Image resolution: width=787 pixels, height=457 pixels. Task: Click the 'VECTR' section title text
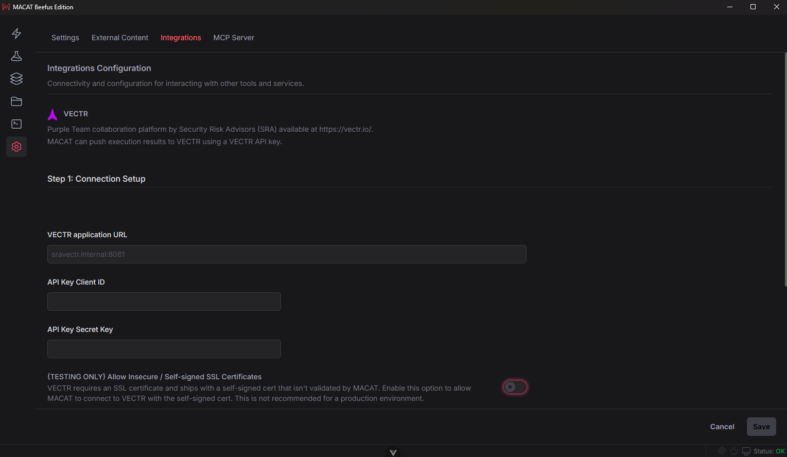[76, 114]
